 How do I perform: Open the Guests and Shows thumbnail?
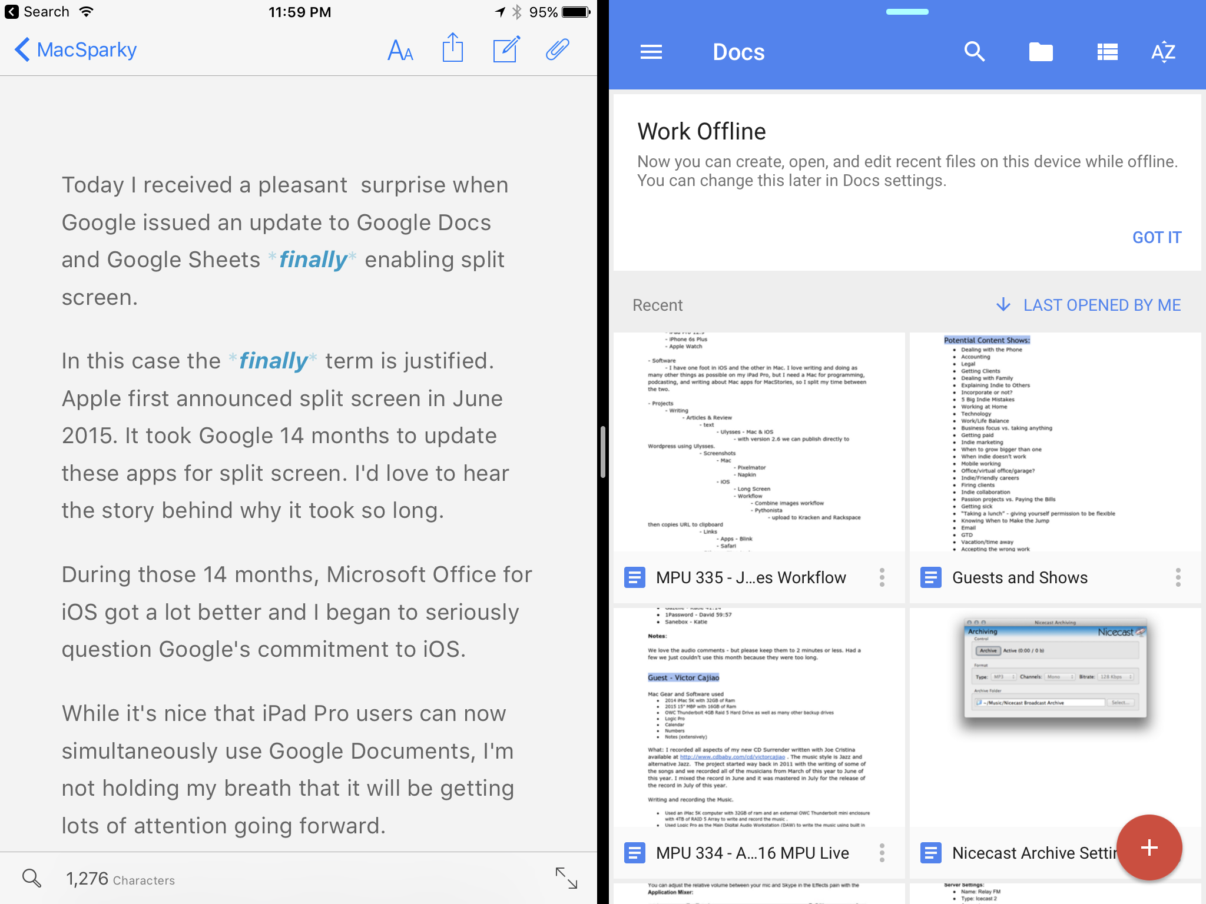1055,442
